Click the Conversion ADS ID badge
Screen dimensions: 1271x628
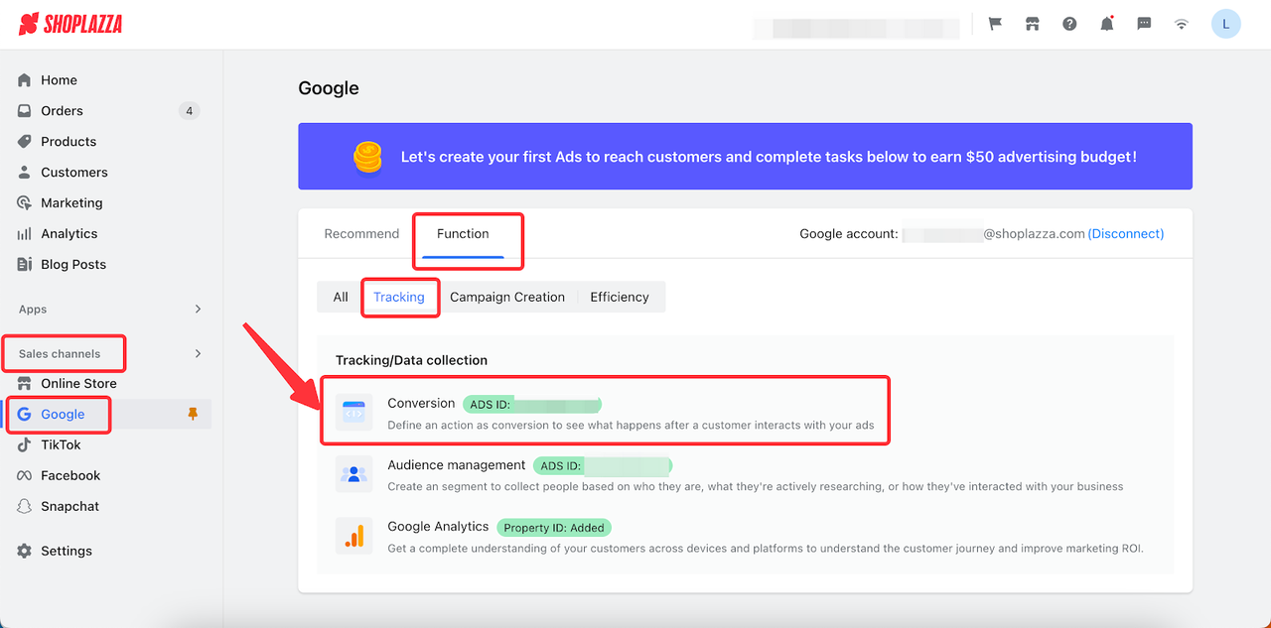(532, 405)
